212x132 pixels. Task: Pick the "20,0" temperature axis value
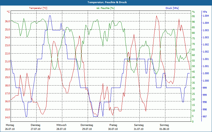tap(7, 69)
